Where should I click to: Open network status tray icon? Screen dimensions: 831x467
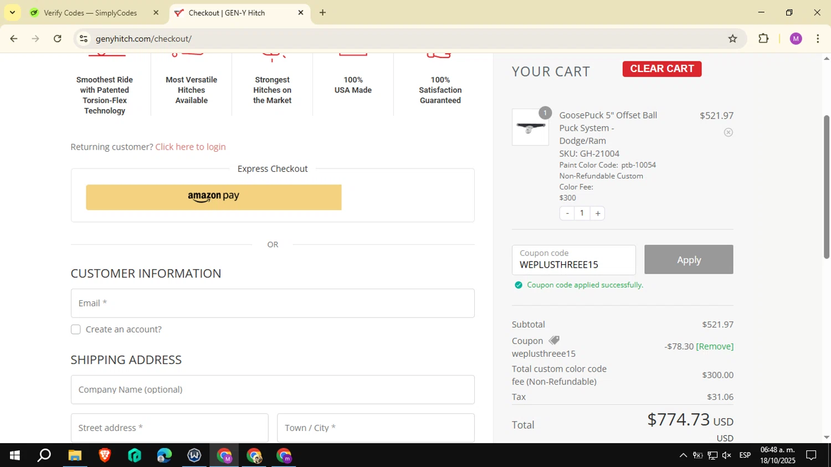[712, 455]
